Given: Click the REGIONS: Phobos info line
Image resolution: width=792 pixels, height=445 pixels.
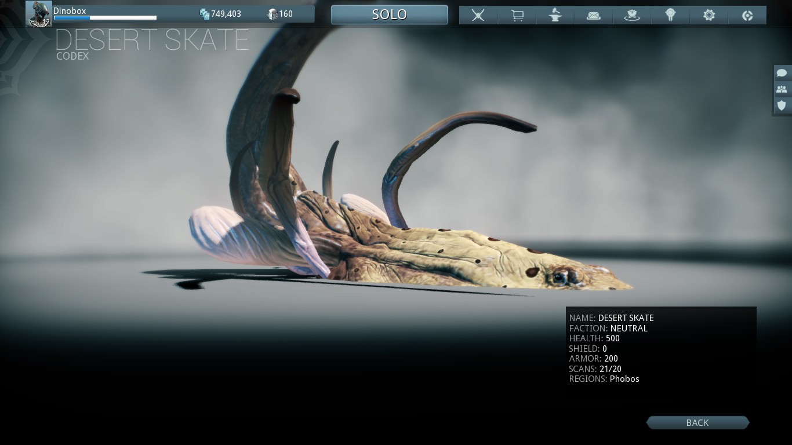Looking at the screenshot, I should coord(604,379).
